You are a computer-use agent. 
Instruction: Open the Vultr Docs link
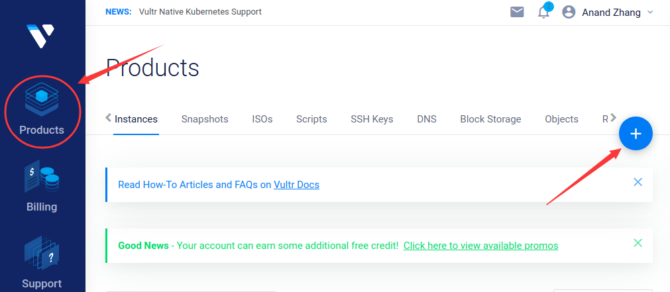pos(296,185)
